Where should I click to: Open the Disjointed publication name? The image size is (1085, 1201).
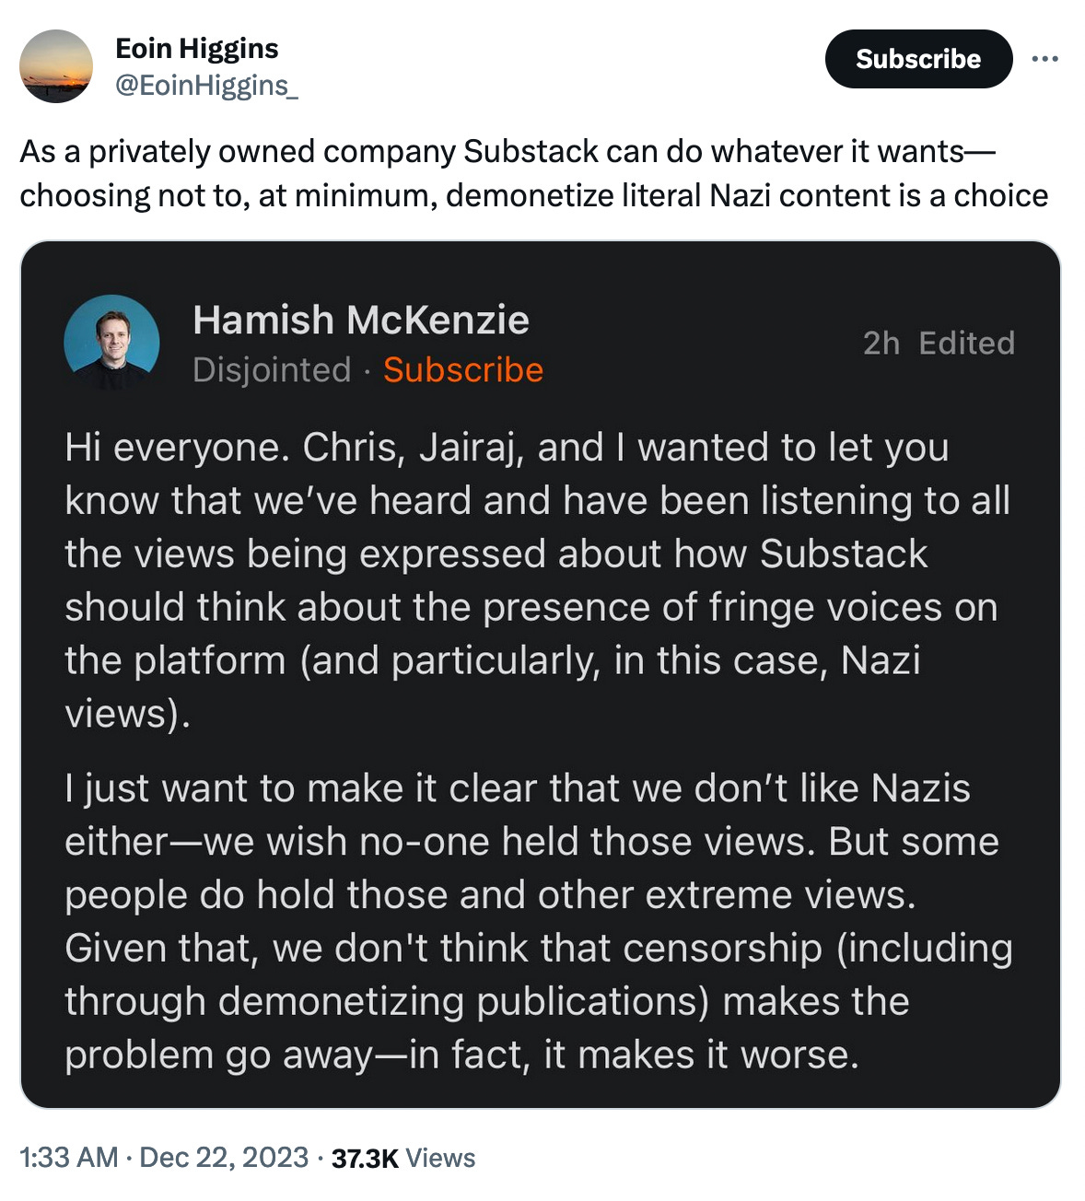pyautogui.click(x=271, y=370)
